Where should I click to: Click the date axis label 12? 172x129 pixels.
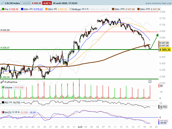(x=121, y=127)
